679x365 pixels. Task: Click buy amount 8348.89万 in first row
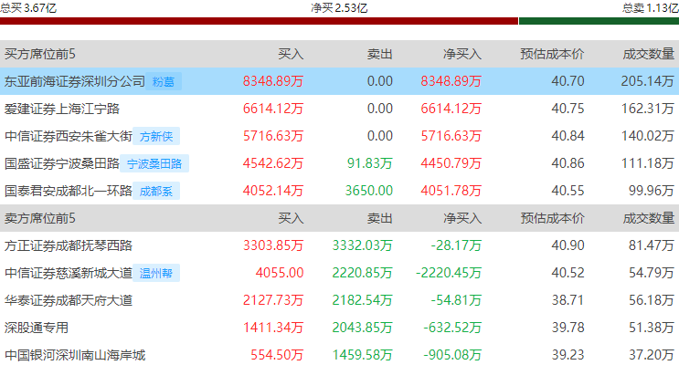click(x=273, y=81)
